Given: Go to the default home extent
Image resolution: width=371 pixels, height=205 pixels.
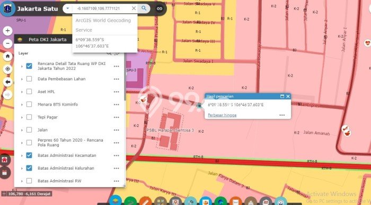Looking at the screenshot, I should click(7, 56).
